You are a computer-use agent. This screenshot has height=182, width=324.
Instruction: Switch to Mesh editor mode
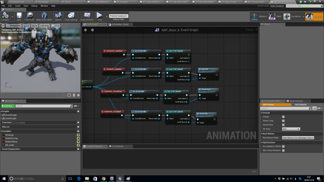pos(275,17)
